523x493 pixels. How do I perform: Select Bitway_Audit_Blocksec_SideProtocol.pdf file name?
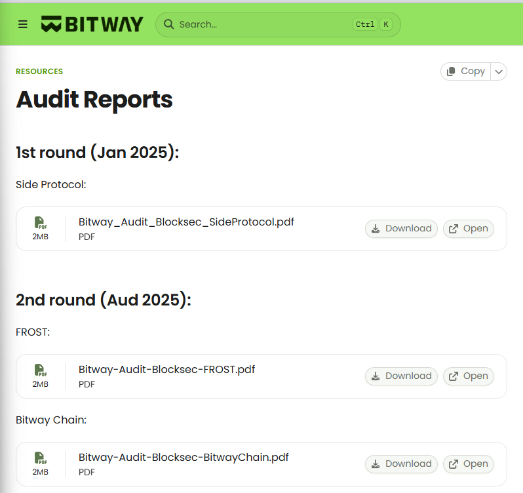[186, 222]
